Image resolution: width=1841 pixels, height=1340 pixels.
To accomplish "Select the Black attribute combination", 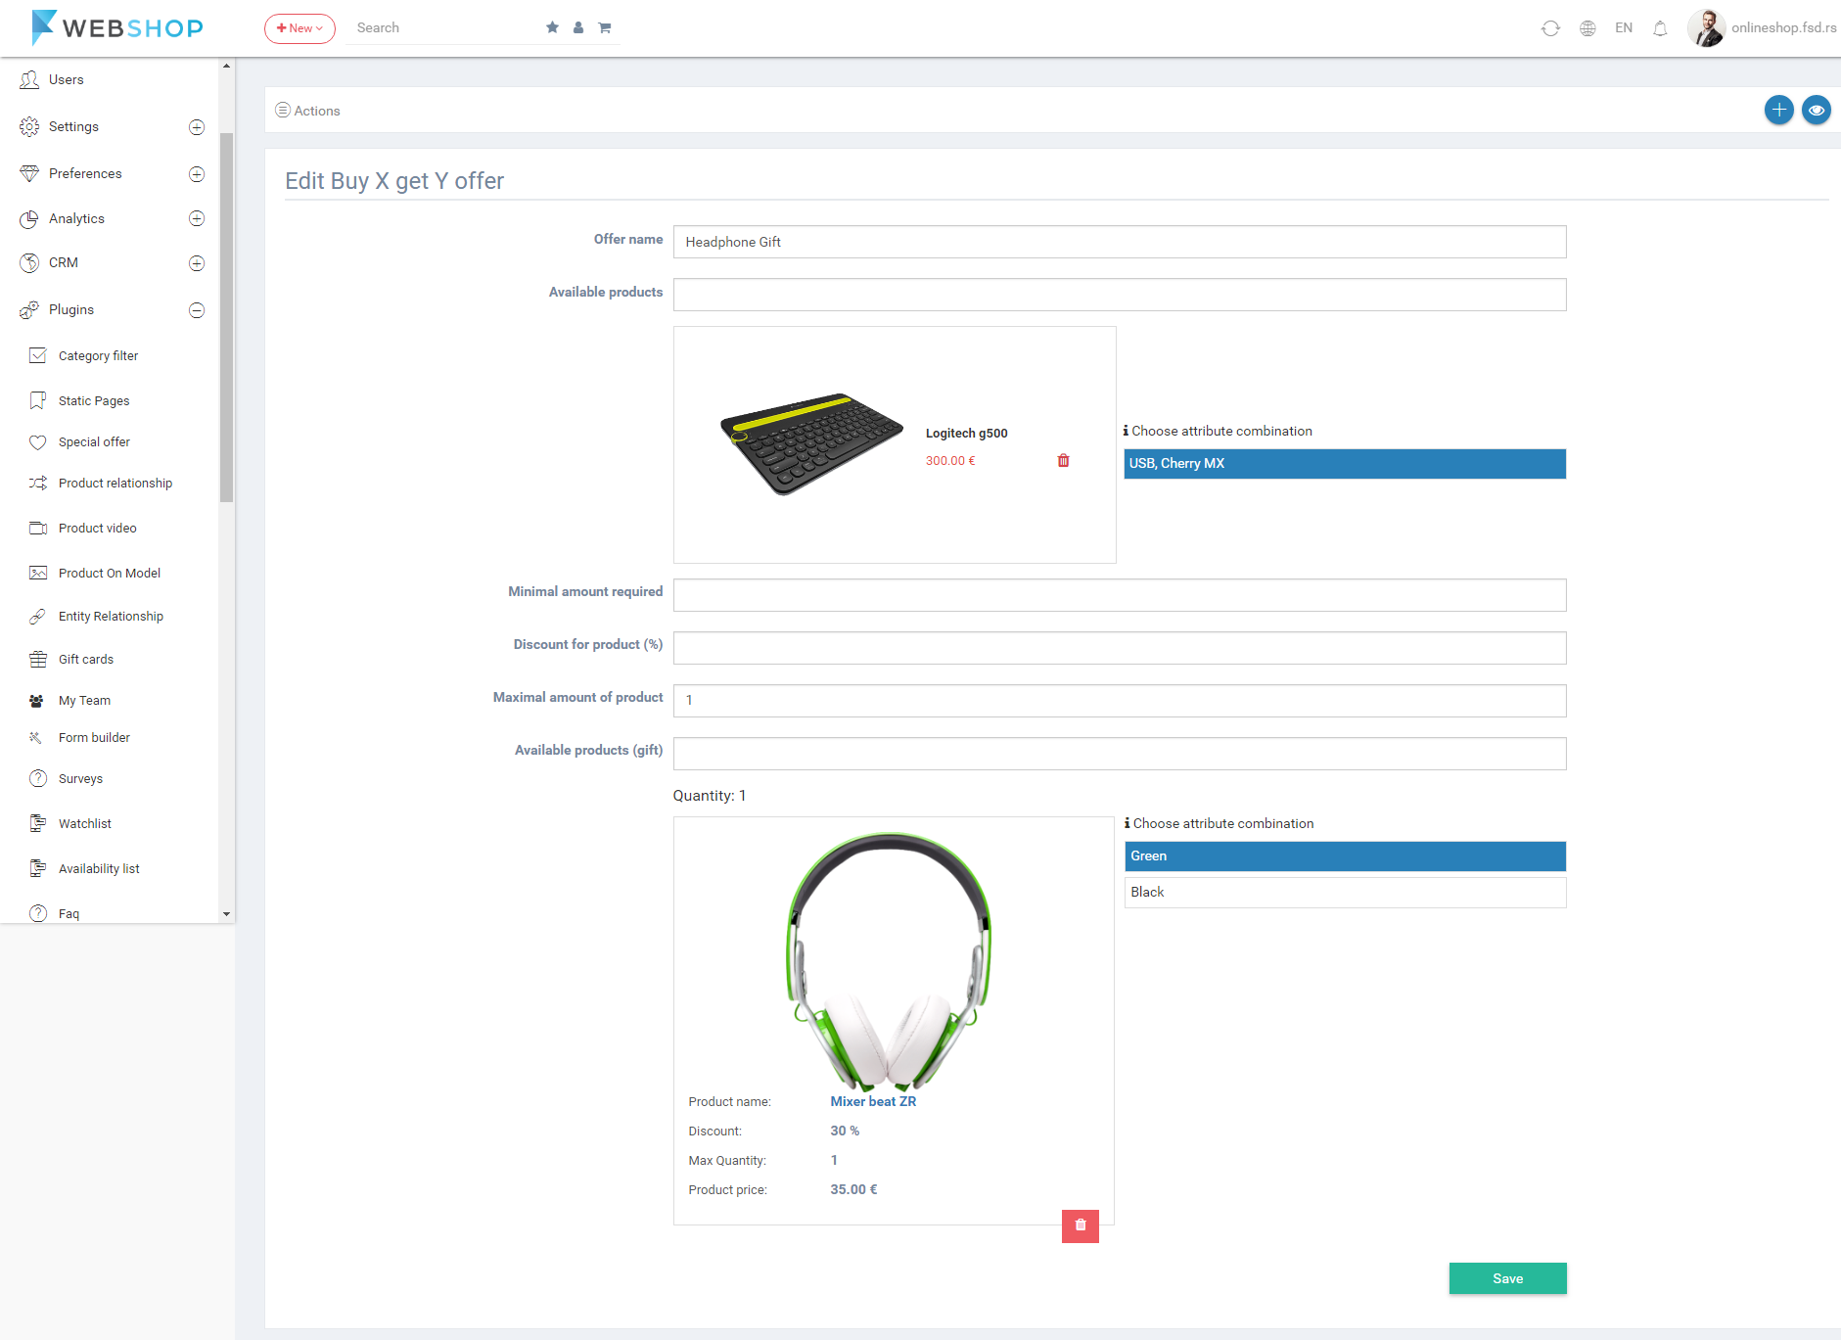I will coord(1345,893).
